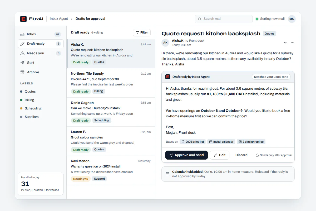
Task: Click the Scheduling tag on Denis Gagnon email
Action: [102, 120]
